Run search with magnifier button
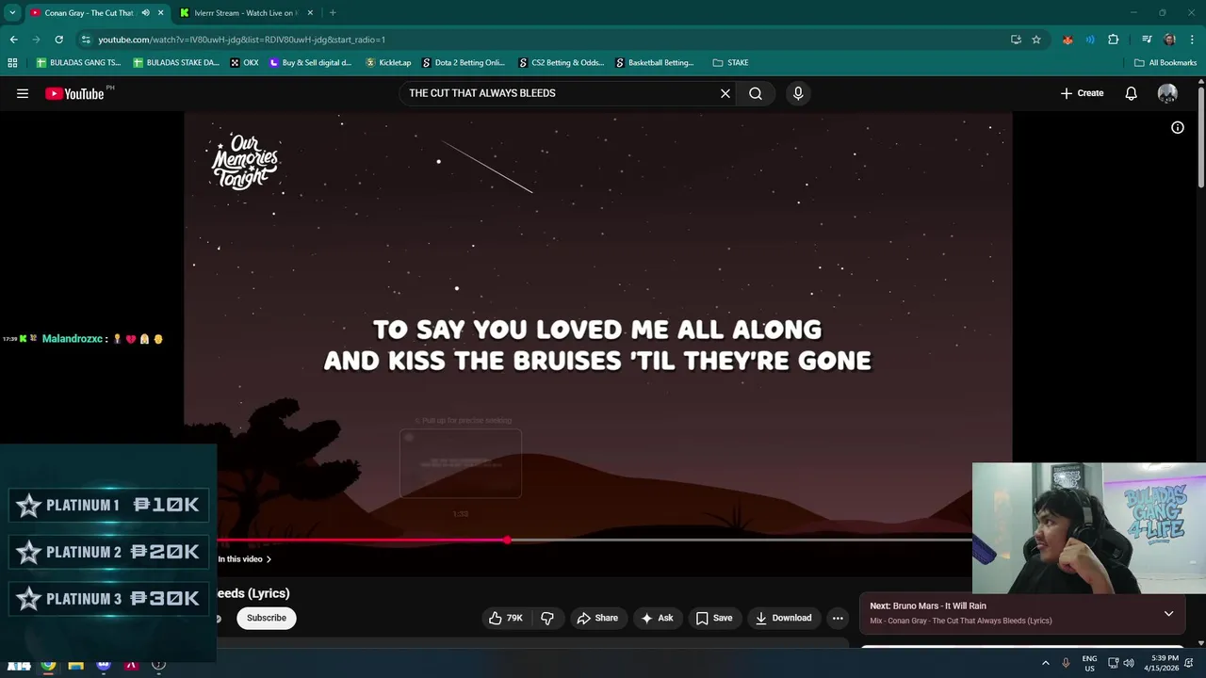 [x=756, y=93]
